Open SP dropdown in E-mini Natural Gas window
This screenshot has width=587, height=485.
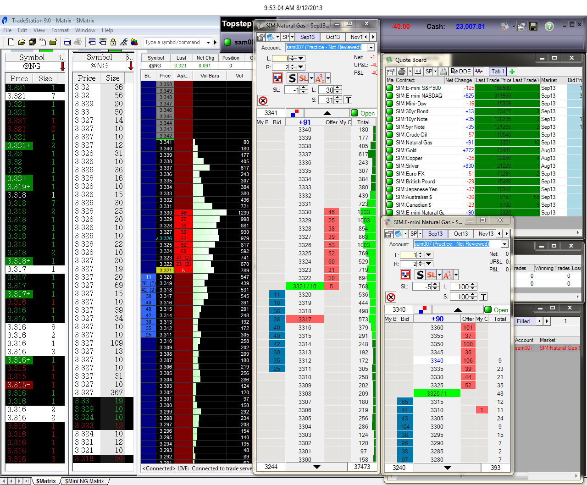[421, 234]
